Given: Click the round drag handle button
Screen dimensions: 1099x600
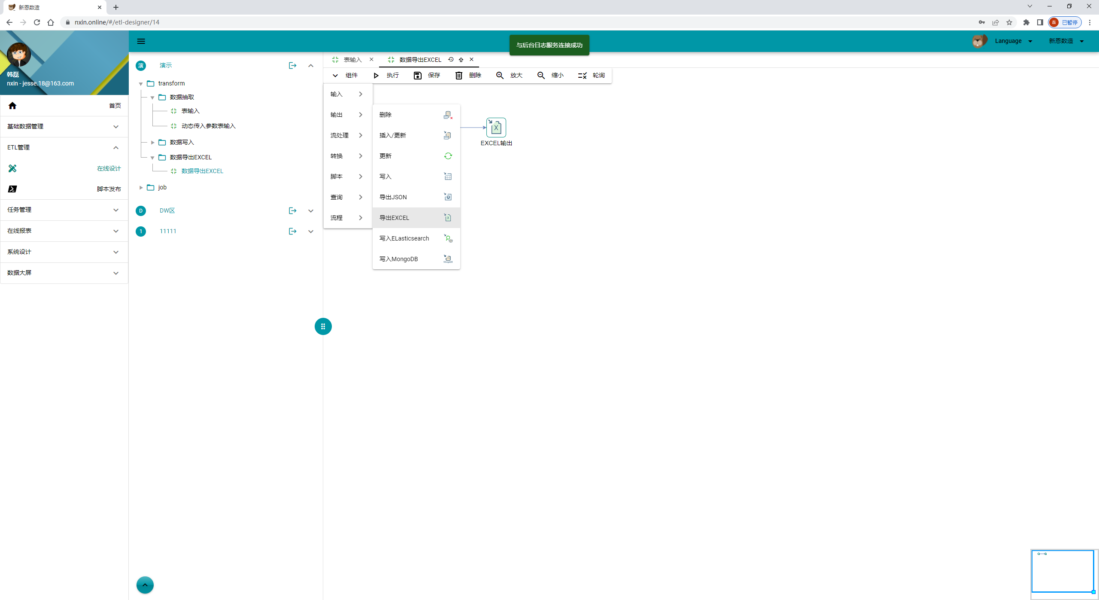Looking at the screenshot, I should pos(323,326).
